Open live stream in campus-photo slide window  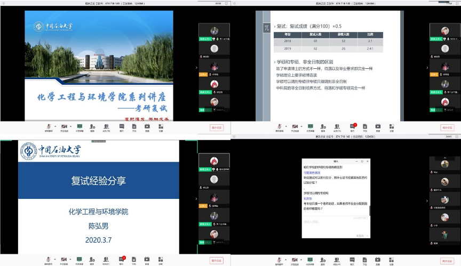[147, 127]
